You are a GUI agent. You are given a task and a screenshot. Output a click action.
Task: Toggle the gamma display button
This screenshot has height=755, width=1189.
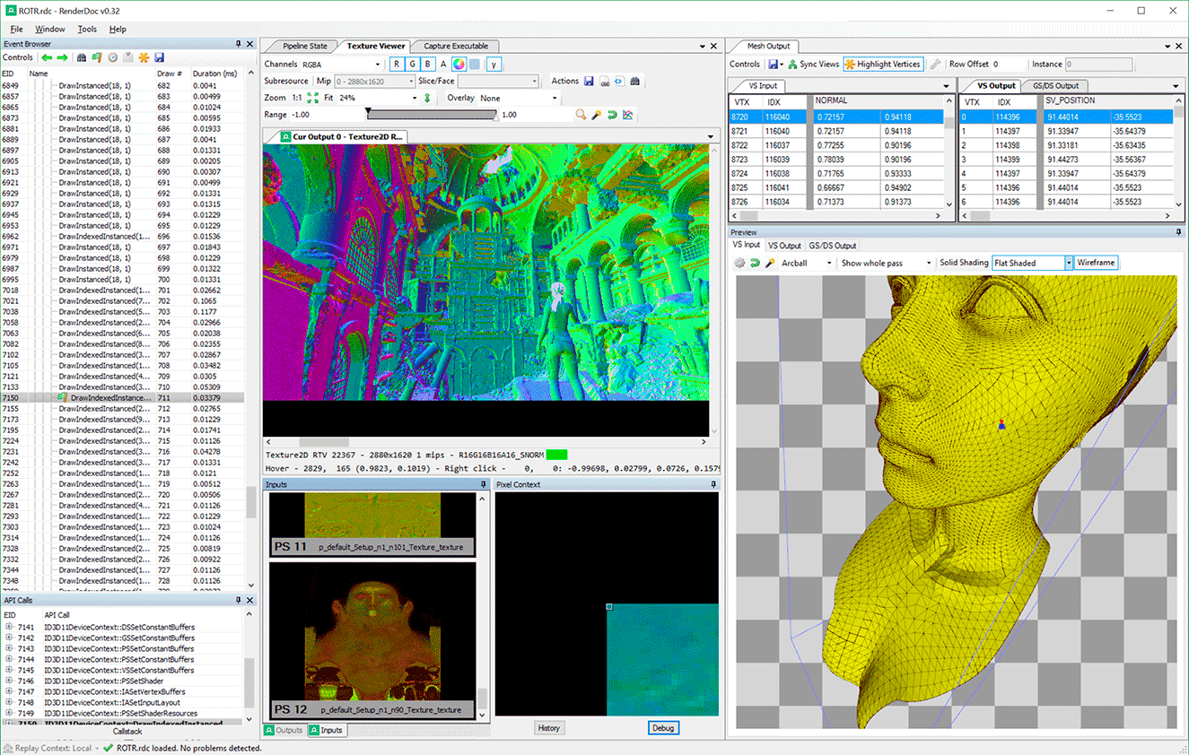point(494,65)
